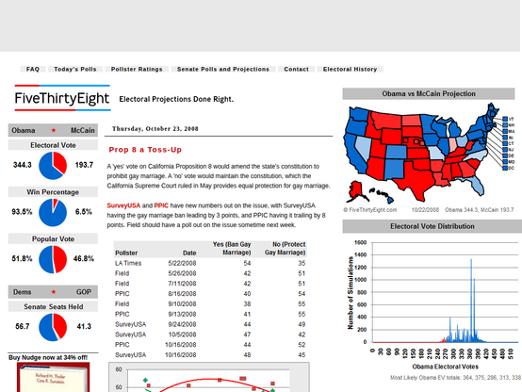Open Pollster Ratings page
The image size is (522, 392).
point(137,69)
